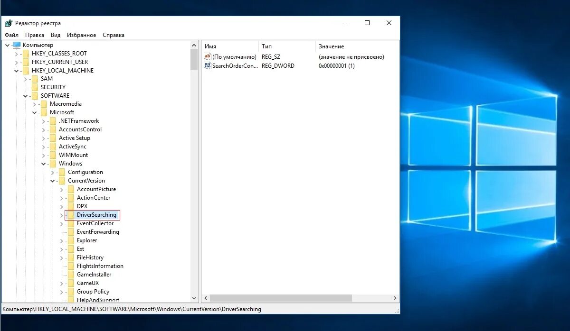Collapse the SOFTWARE node
The image size is (570, 331).
[25, 96]
